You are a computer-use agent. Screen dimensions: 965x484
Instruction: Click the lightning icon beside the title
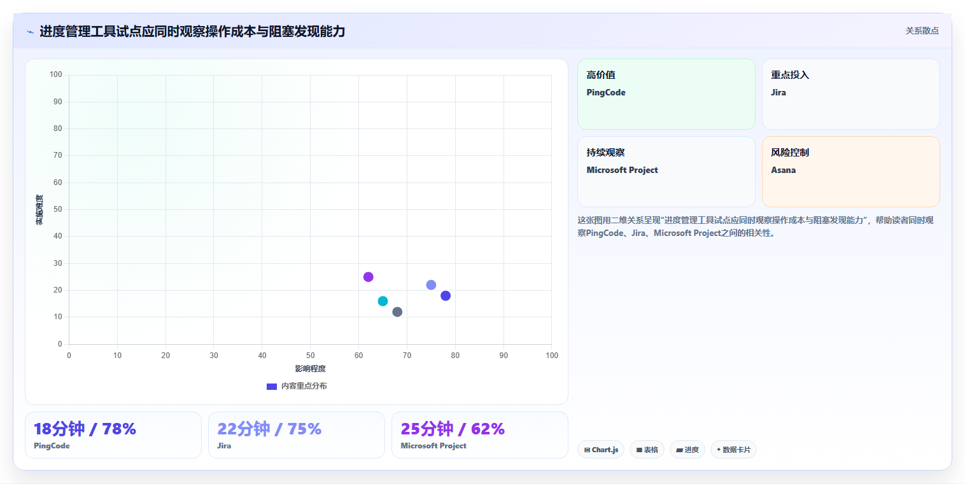[x=31, y=32]
